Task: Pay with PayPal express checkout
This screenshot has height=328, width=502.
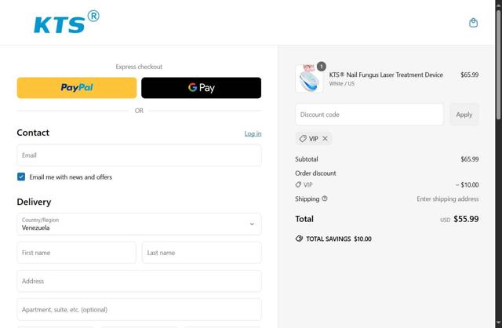Action: (76, 88)
